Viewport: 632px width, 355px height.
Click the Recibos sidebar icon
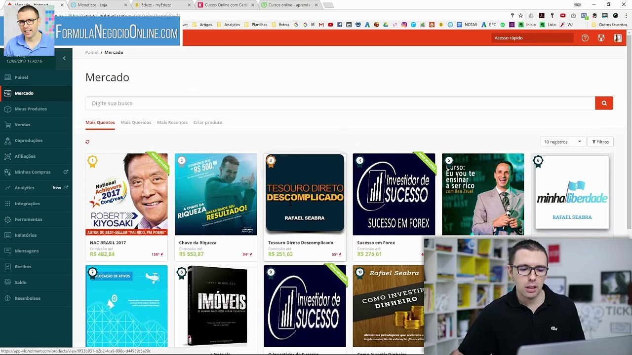pos(7,267)
